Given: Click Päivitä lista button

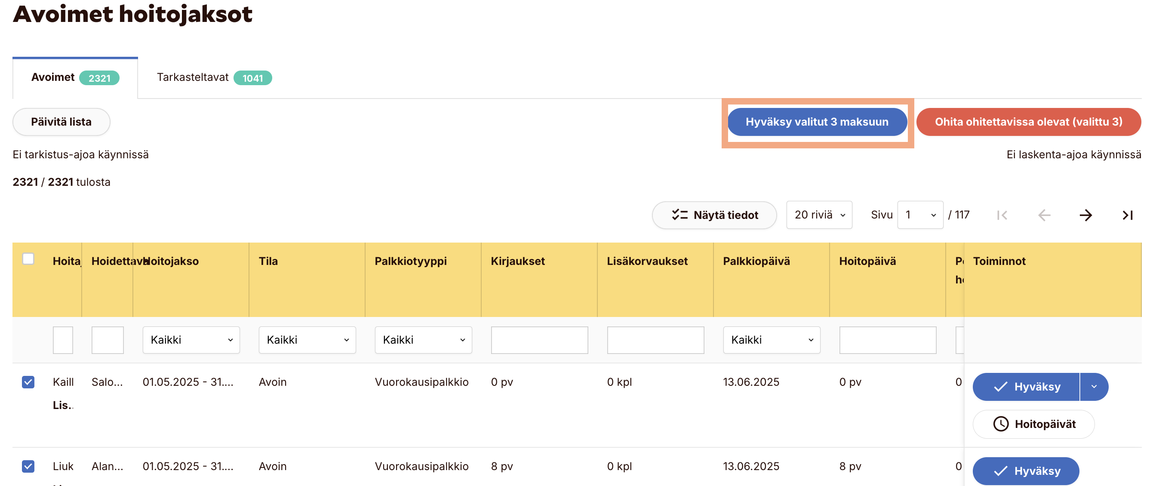Looking at the screenshot, I should (x=61, y=122).
